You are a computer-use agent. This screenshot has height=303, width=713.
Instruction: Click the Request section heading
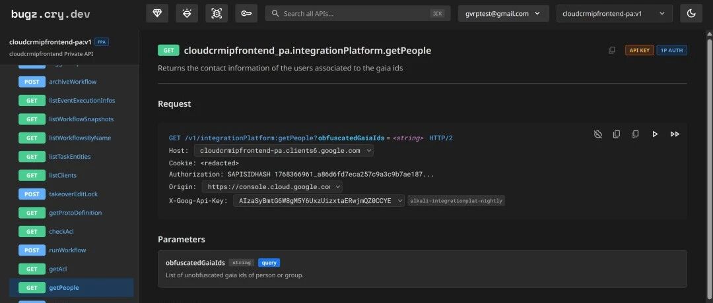pos(174,104)
